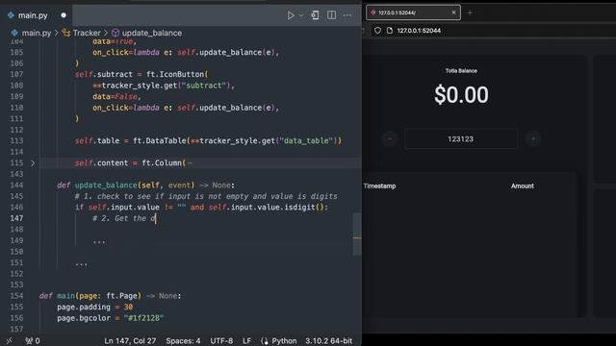Select language mode Python in status bar
The width and height of the screenshot is (616, 346).
tap(284, 341)
